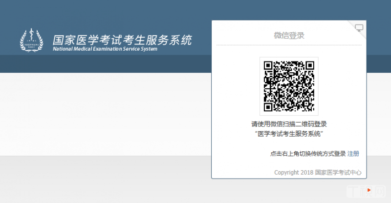
Task: Click the National Medical Examination Service System subtitle
Action: pos(105,49)
